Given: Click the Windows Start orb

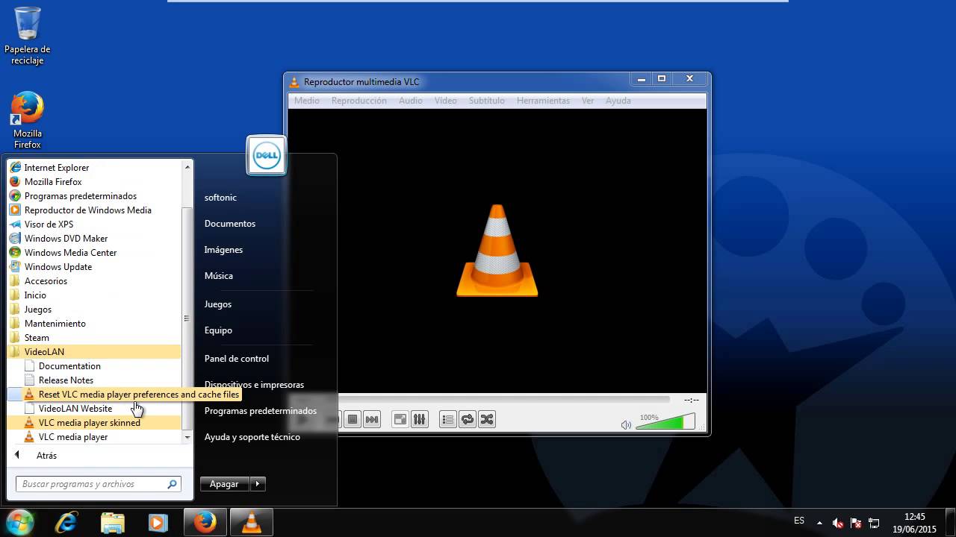Looking at the screenshot, I should click(x=19, y=522).
